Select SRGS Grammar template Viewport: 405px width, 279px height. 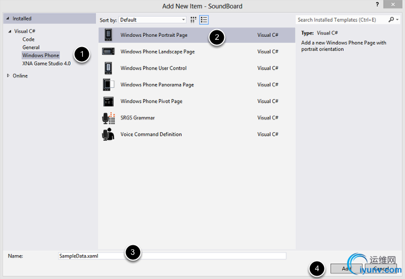(197, 118)
